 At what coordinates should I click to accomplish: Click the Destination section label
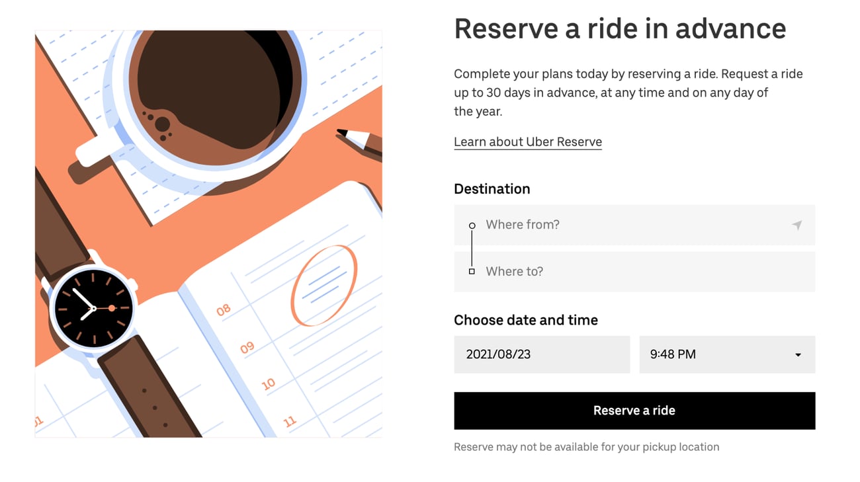[492, 189]
